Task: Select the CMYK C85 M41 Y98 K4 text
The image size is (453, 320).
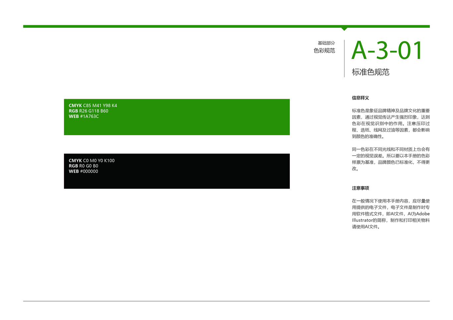Action: coord(93,106)
